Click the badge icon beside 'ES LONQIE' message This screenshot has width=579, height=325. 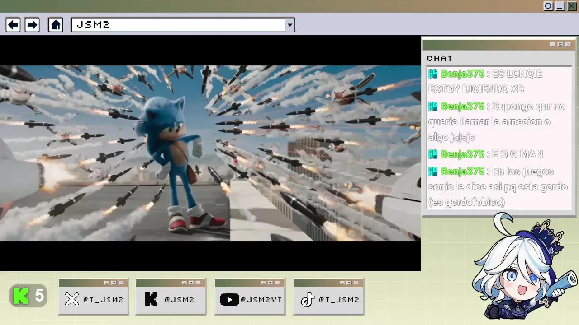coord(433,74)
